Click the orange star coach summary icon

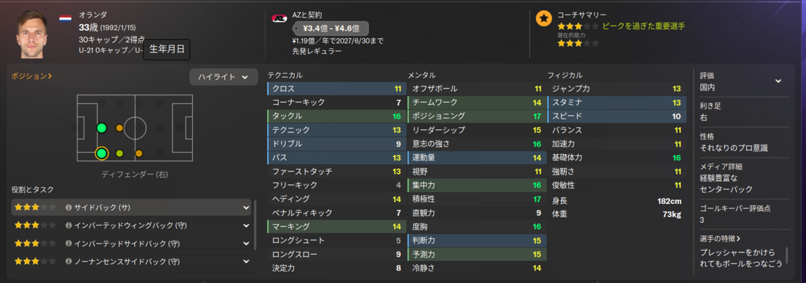[543, 19]
